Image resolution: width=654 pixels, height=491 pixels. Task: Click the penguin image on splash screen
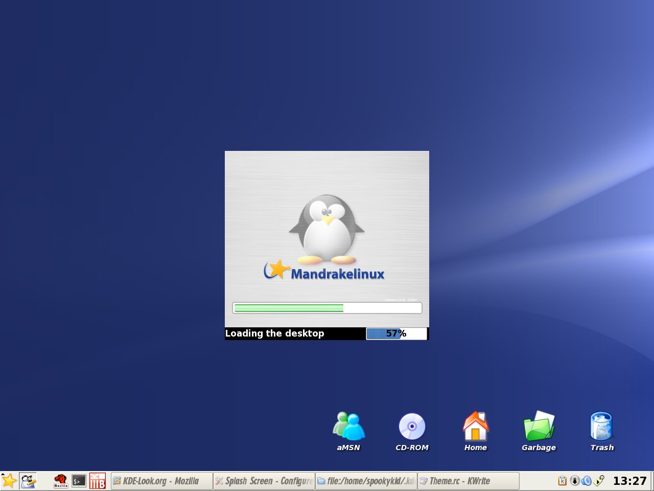point(327,229)
